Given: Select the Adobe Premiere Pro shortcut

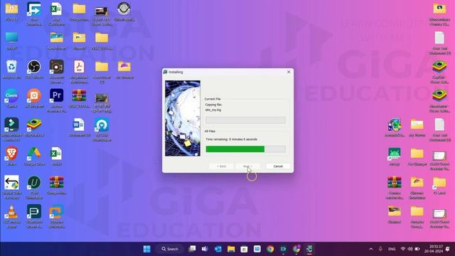Looking at the screenshot, I should (x=57, y=100).
